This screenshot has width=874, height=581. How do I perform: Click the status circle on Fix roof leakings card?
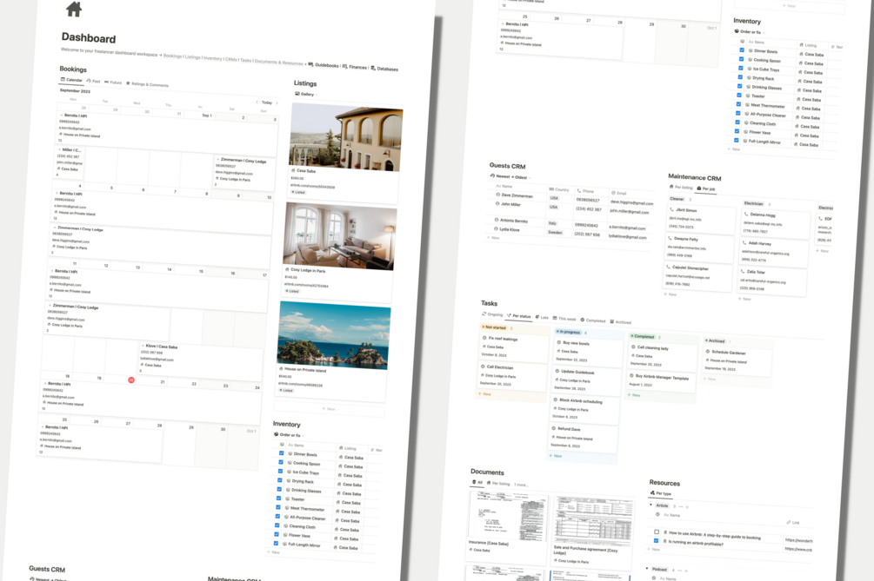[484, 337]
